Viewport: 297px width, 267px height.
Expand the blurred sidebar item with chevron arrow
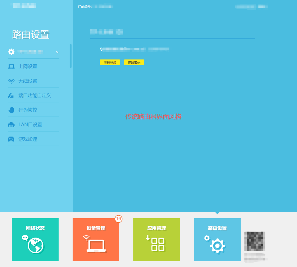click(x=33, y=52)
